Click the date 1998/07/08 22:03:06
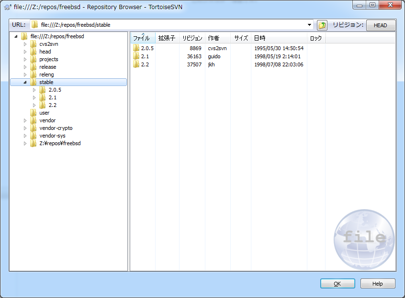Screen dimensions: 405x298 pyautogui.click(x=279, y=64)
